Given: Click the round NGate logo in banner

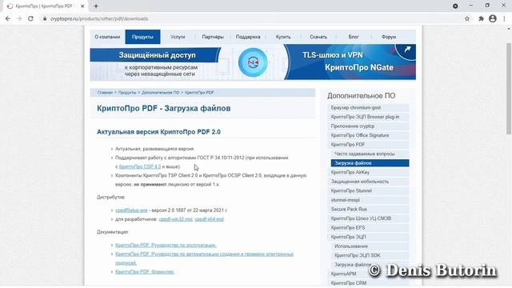Looking at the screenshot, I should (x=253, y=62).
